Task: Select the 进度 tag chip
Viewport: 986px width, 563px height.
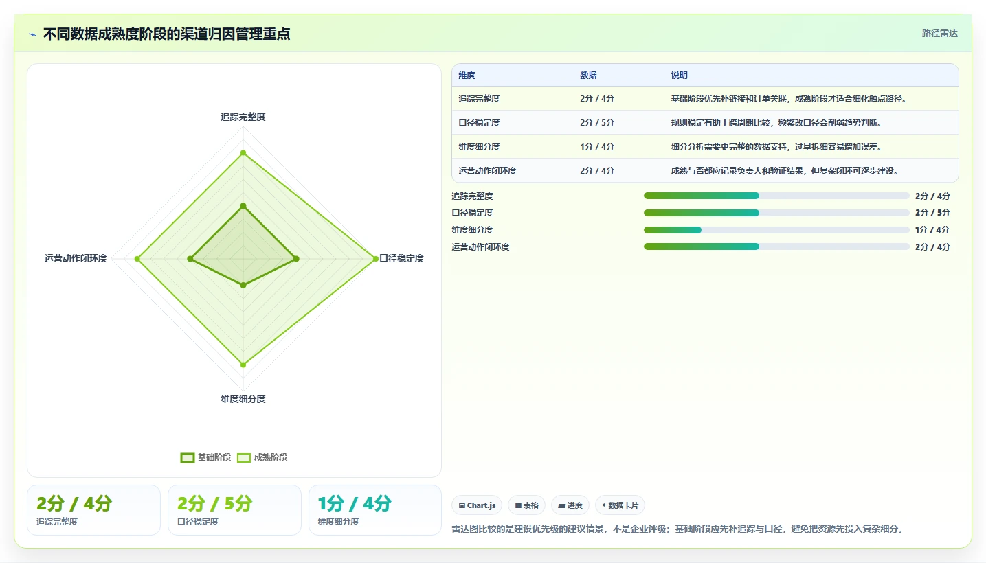Action: pyautogui.click(x=570, y=505)
